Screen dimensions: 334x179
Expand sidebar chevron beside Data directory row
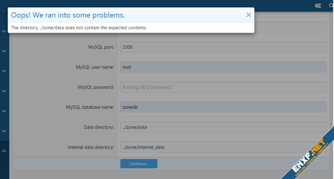(4, 131)
